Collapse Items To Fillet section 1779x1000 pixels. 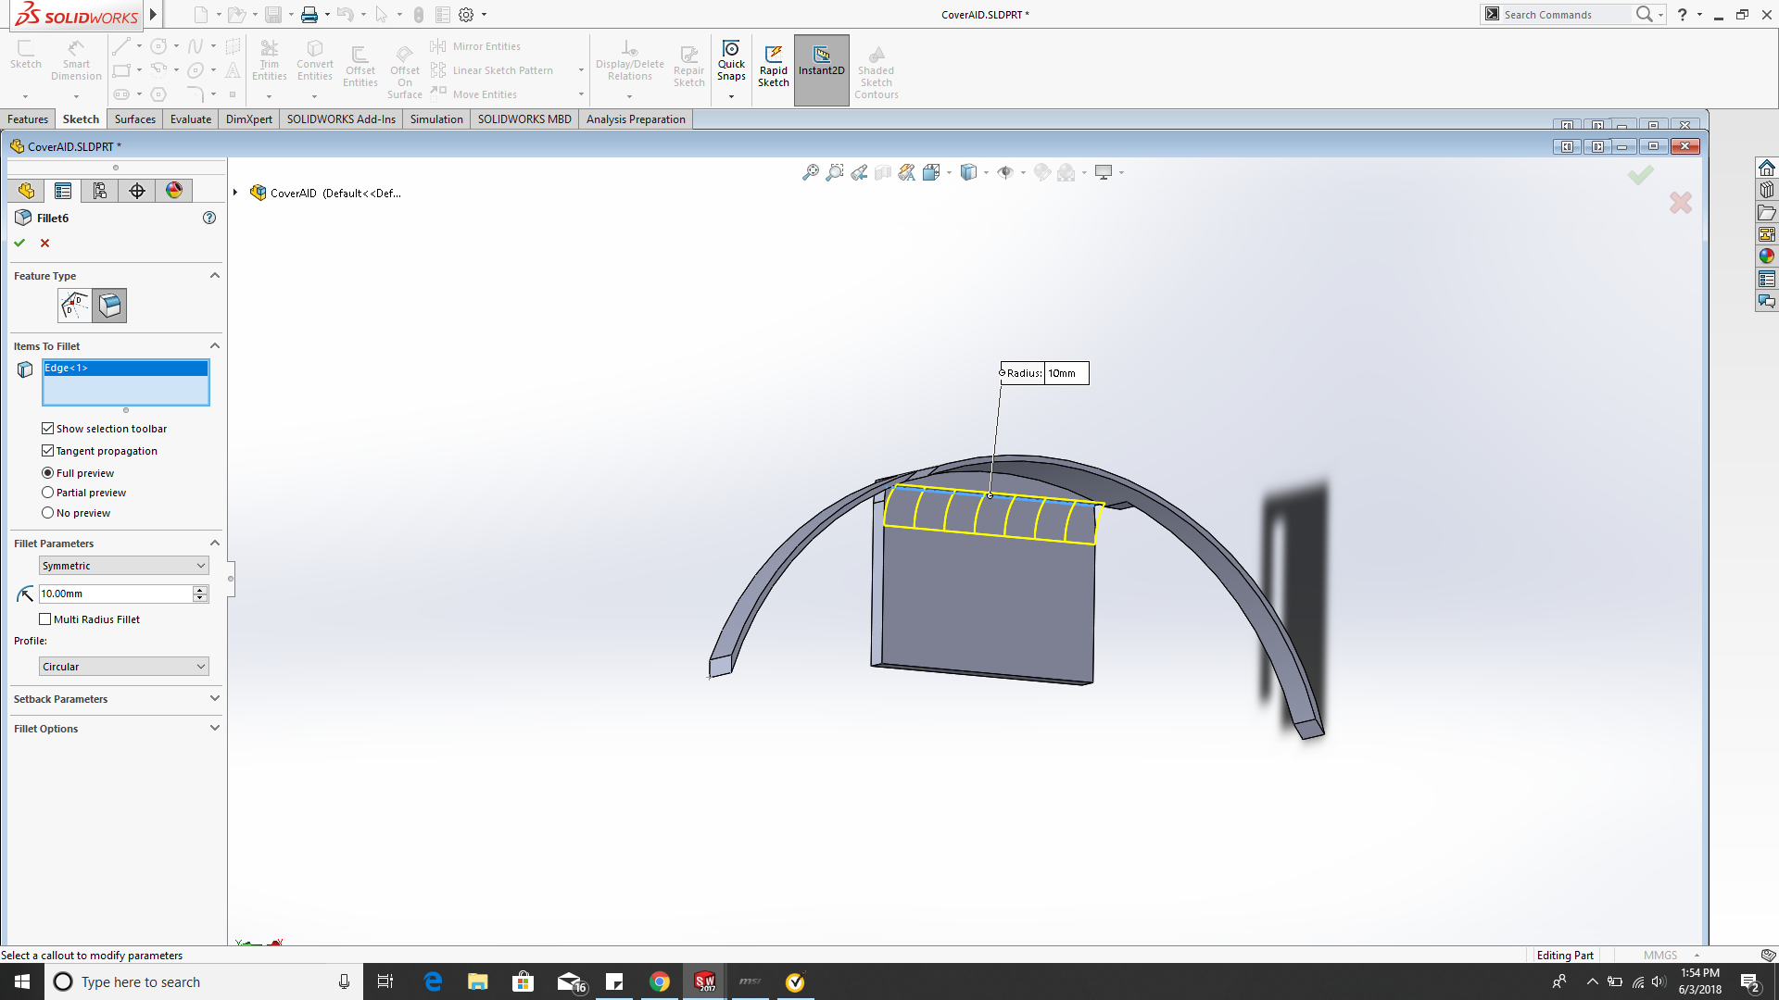(x=215, y=346)
